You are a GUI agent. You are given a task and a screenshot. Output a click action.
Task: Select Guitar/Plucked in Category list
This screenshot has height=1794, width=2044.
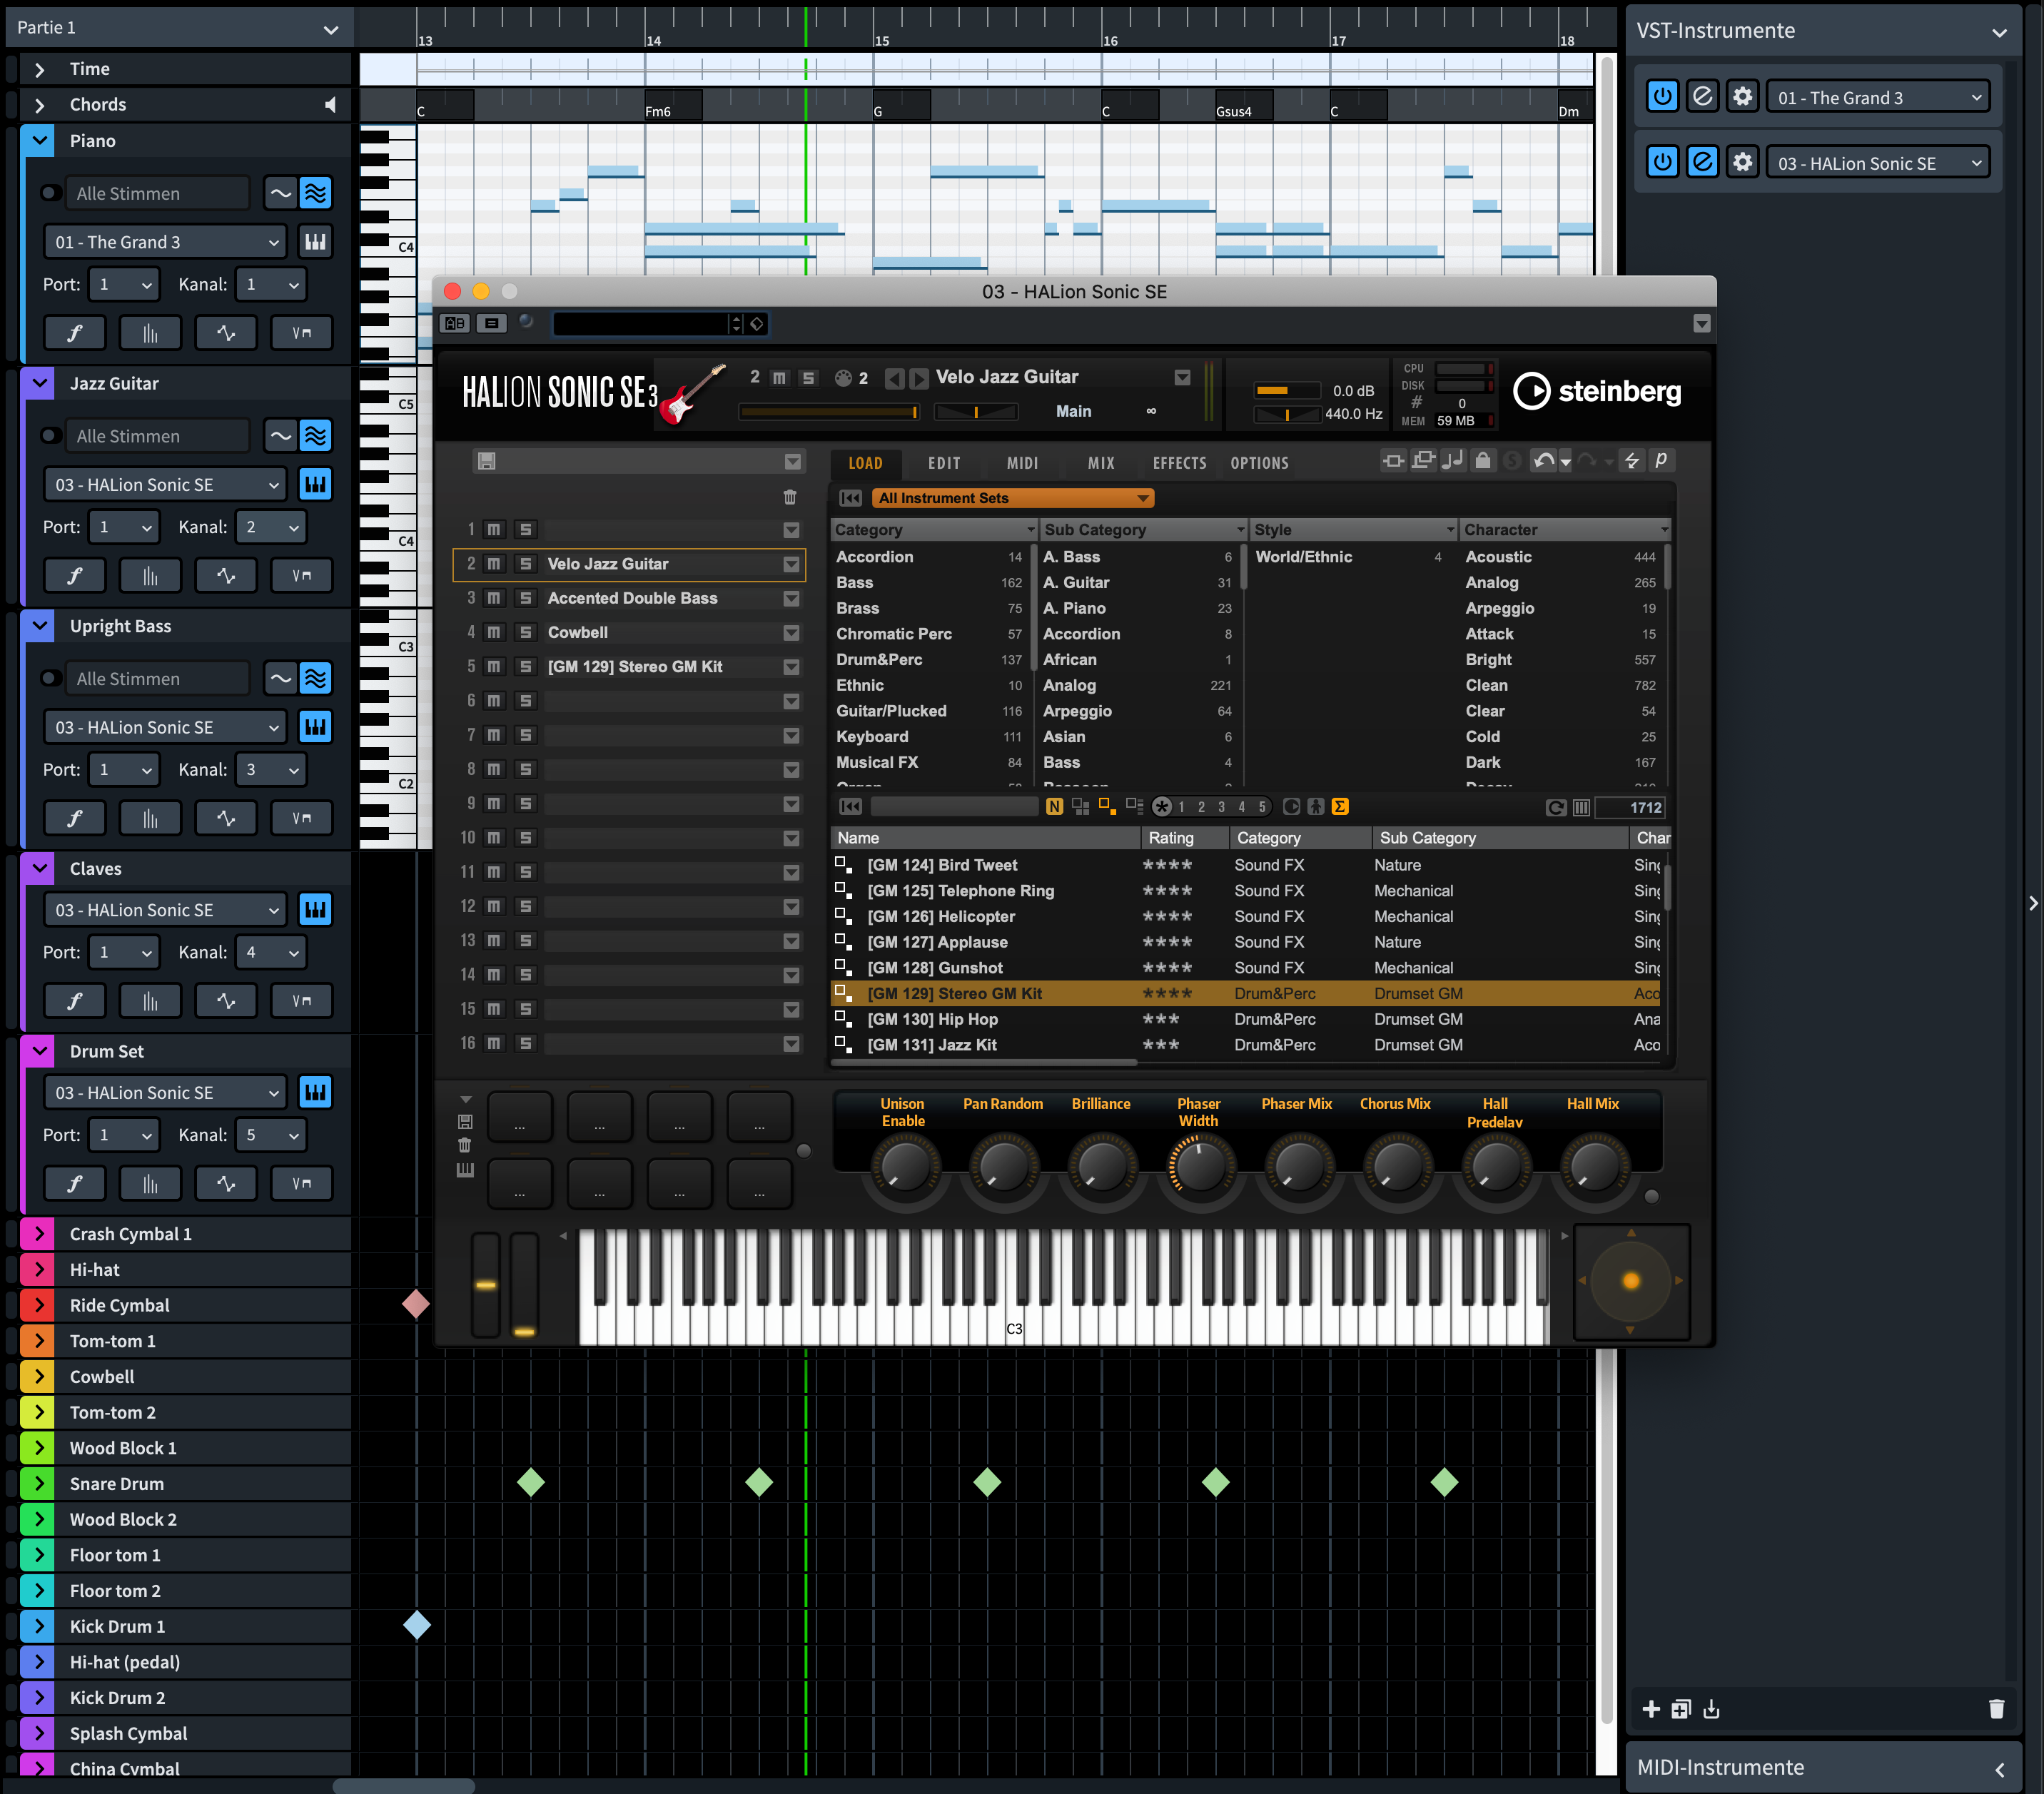(x=891, y=711)
